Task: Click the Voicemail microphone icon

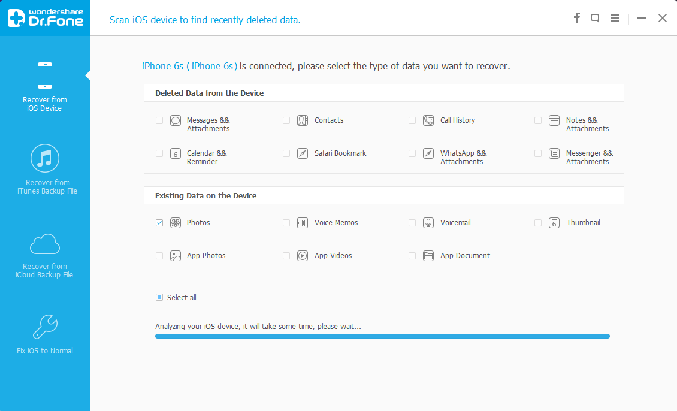Action: point(428,223)
